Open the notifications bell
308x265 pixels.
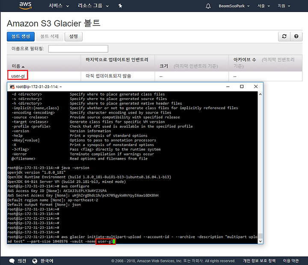pyautogui.click(x=208, y=6)
